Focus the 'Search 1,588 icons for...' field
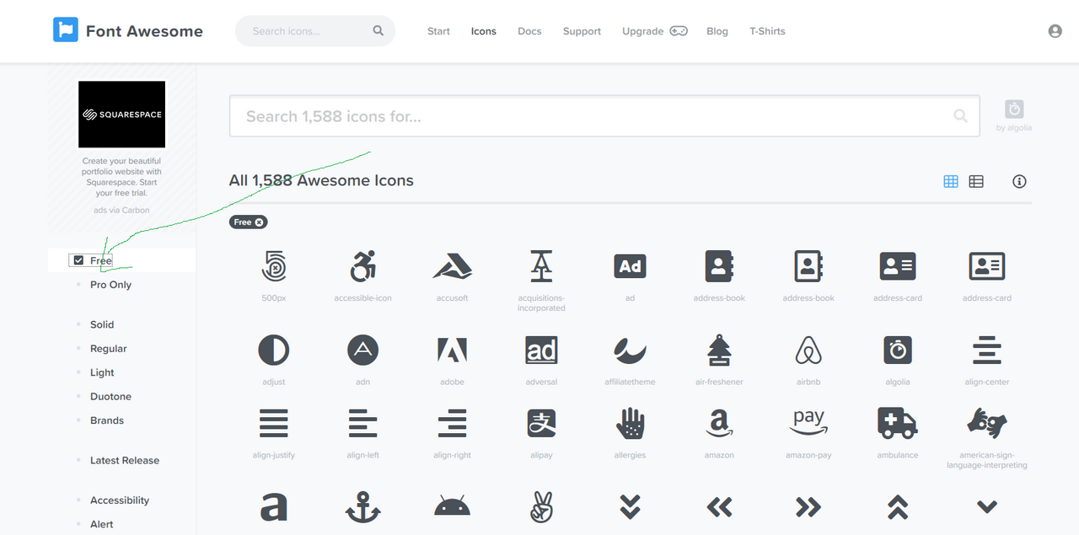 (x=604, y=116)
